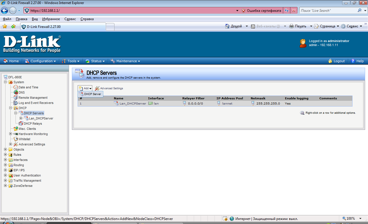Click the lannet IP Address Pool cell
Image resolution: width=368 pixels, height=224 pixels.
(227, 103)
